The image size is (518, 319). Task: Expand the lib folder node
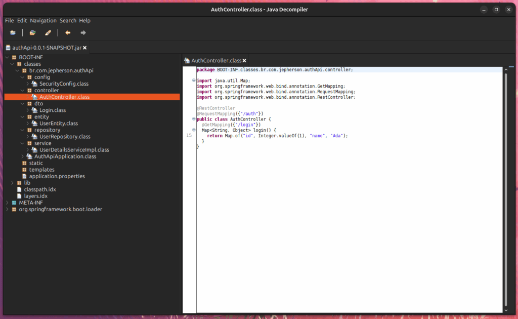click(x=12, y=183)
